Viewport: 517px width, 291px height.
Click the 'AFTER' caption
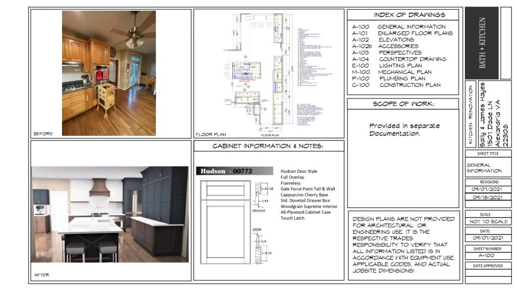pyautogui.click(x=41, y=275)
